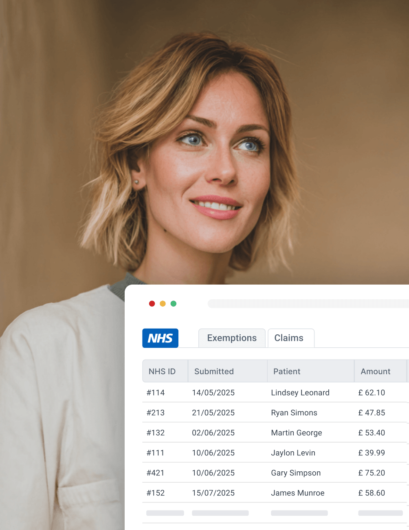Select NHS ID #421
The image size is (409, 530).
point(155,473)
